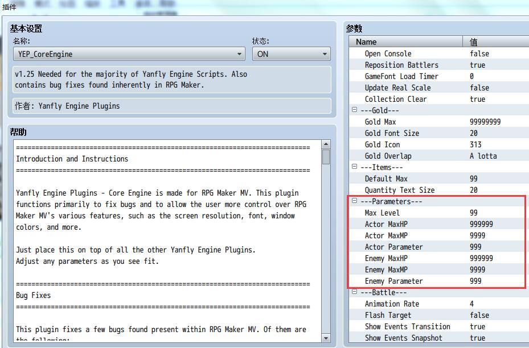The height and width of the screenshot is (348, 529).
Task: Click the help text scrollbar thumb
Action: (326, 156)
